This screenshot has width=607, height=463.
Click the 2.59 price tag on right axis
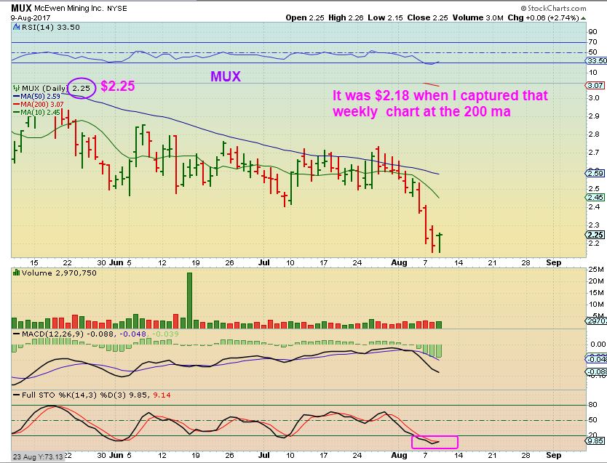pos(594,173)
